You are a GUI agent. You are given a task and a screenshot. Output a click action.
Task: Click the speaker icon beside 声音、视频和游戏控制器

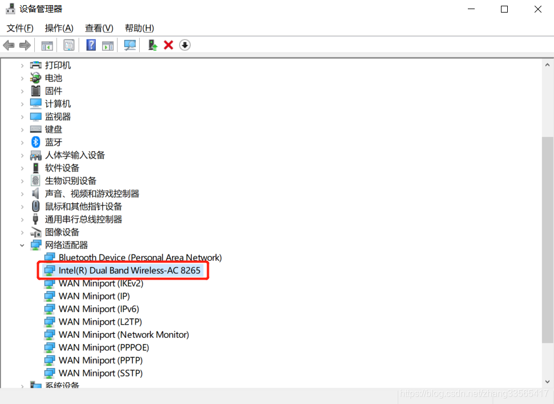(36, 193)
